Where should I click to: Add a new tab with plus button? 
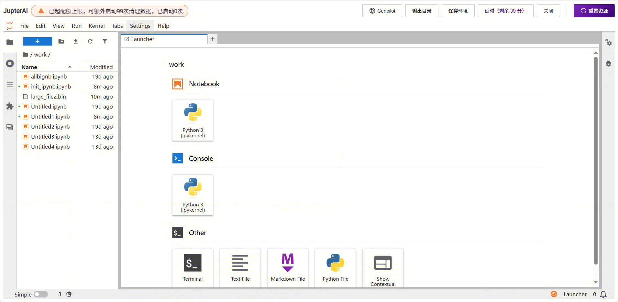pyautogui.click(x=213, y=39)
